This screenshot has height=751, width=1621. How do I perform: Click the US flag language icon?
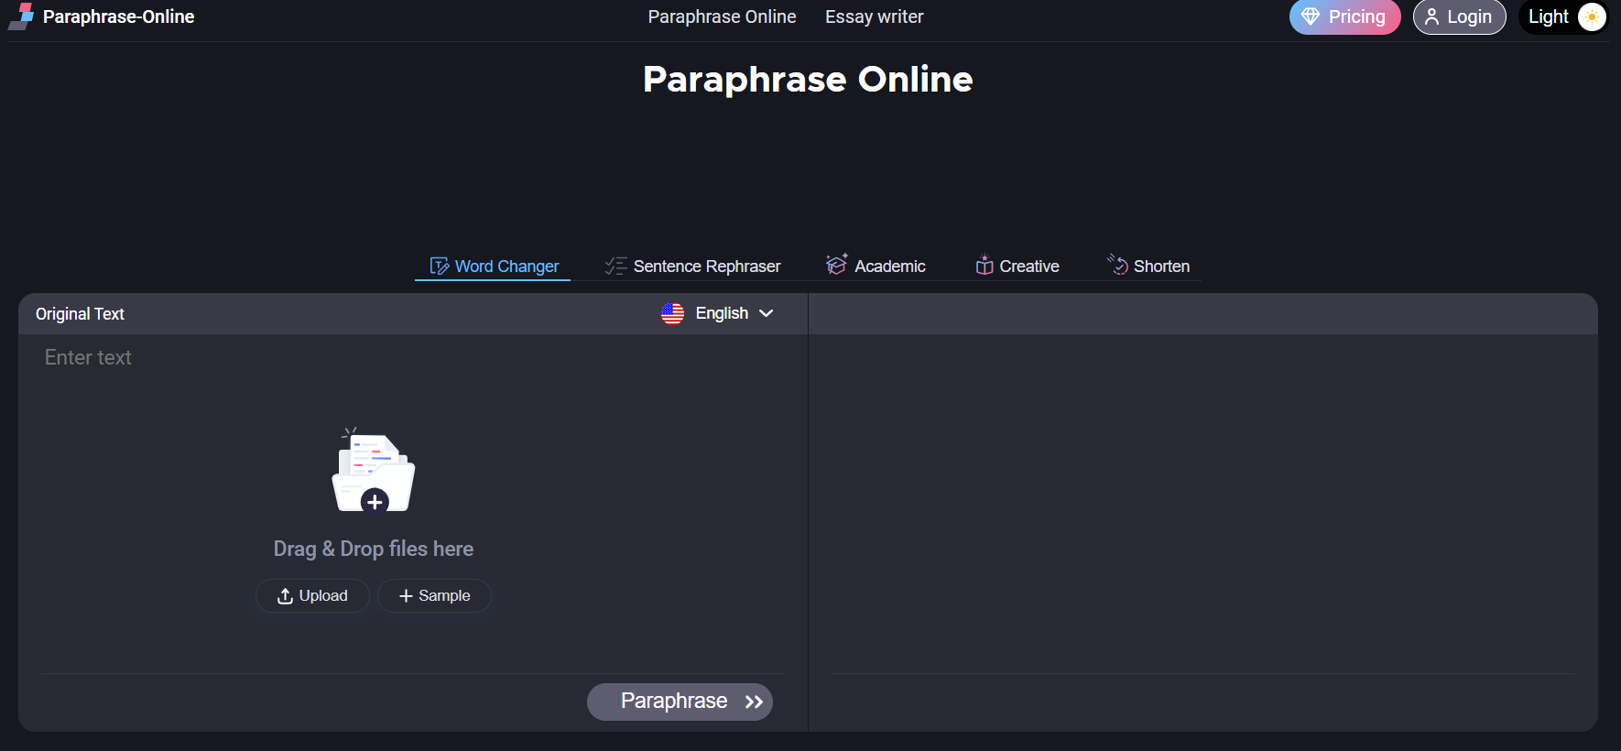pyautogui.click(x=672, y=313)
